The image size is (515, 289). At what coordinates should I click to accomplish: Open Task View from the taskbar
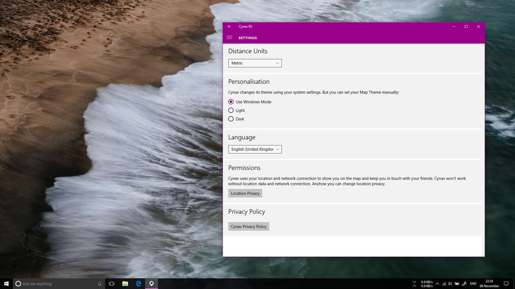(112, 284)
